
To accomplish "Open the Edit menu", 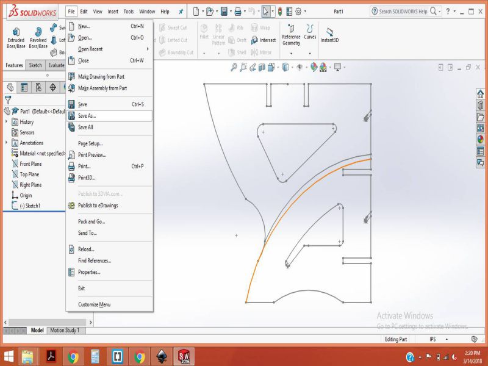I will pos(84,12).
